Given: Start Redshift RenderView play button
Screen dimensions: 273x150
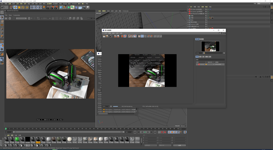Looking at the screenshot, I should pyautogui.click(x=10, y=18).
